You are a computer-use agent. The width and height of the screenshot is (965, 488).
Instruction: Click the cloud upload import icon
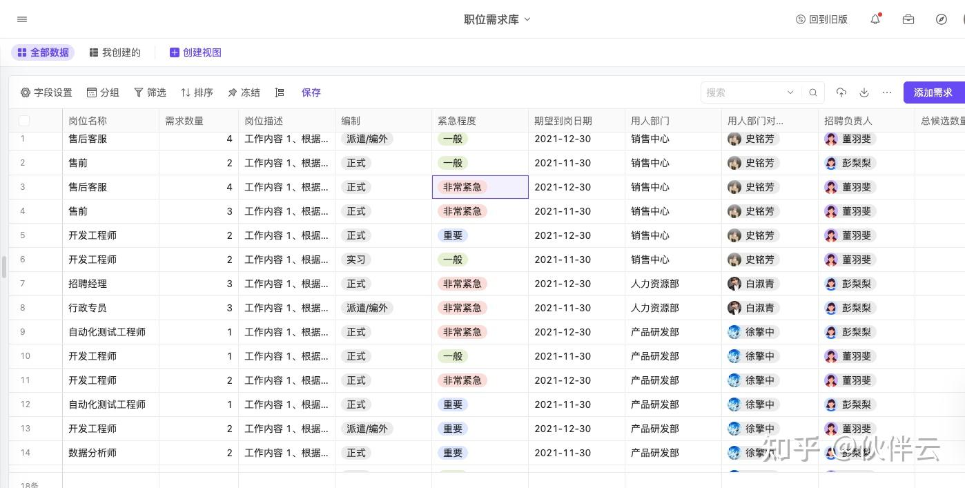pyautogui.click(x=841, y=92)
